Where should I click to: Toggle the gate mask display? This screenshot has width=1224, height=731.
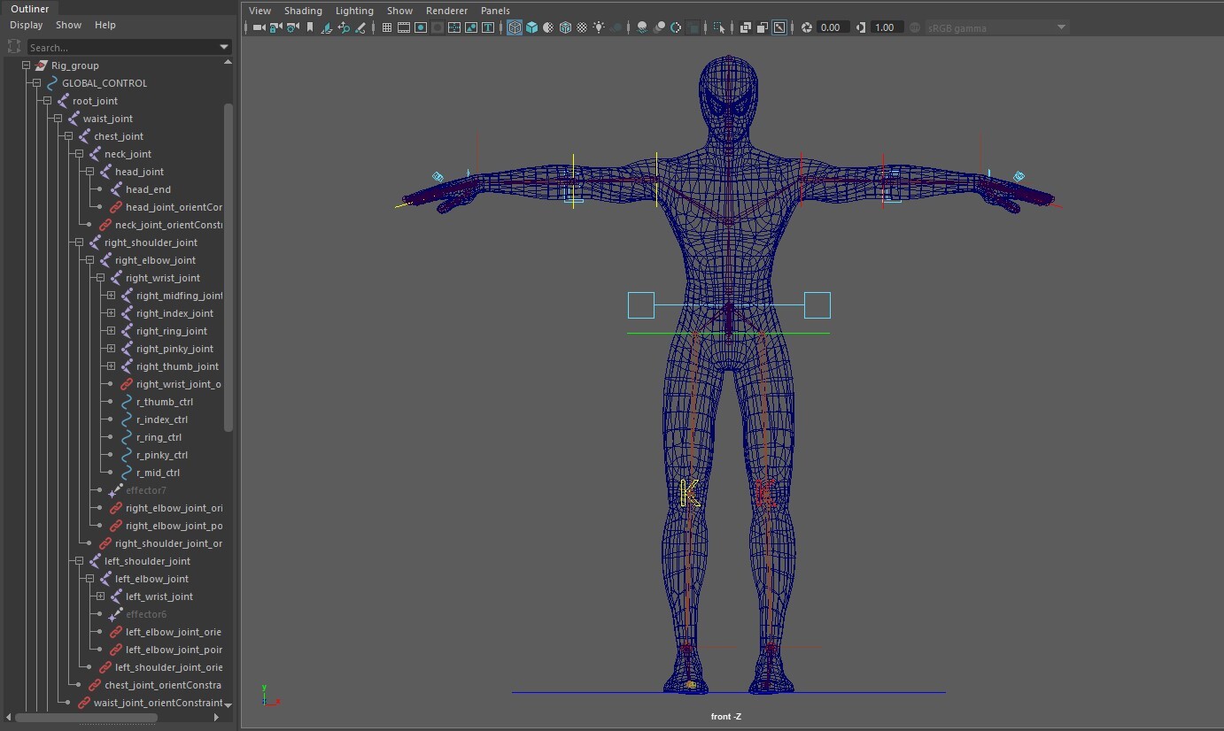(438, 27)
